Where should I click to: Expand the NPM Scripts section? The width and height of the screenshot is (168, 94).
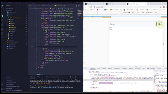(x=9, y=81)
